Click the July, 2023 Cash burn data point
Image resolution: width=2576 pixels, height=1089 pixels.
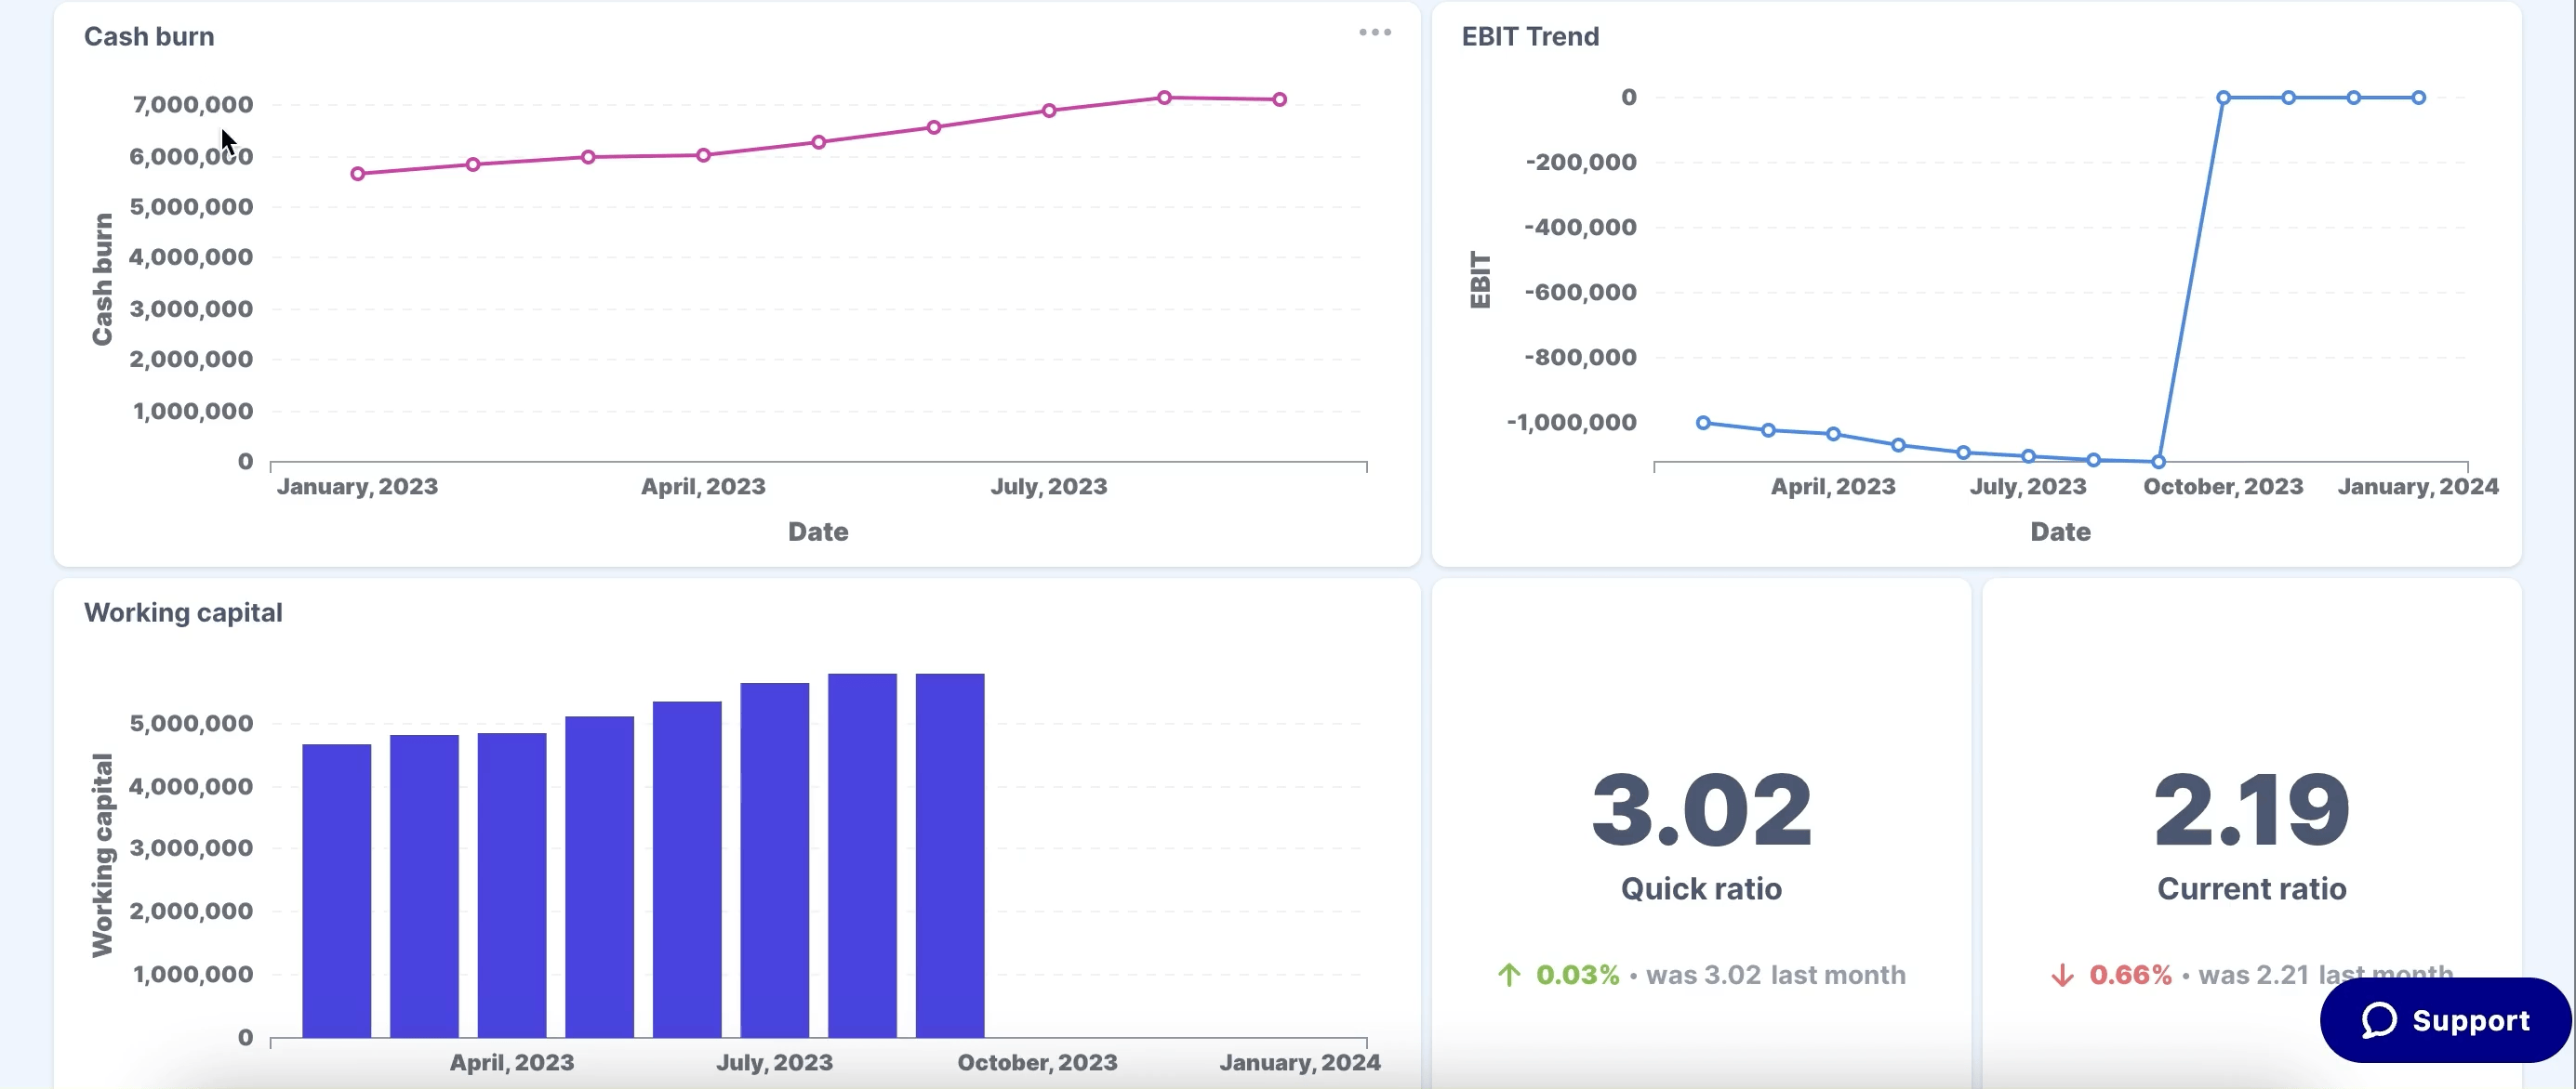(1048, 111)
